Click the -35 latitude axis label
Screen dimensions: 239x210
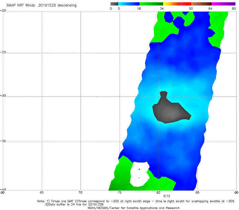(x=3, y=141)
